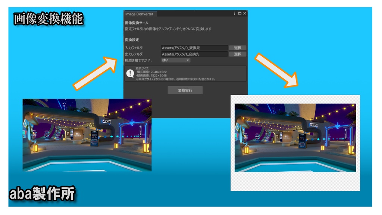Click 選択 beside 入力フォルダ
Viewport: 382px width, 215px height.
[238, 47]
